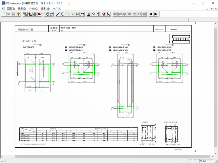
Task: Select the zoom in magnifier tool
Action: click(x=46, y=14)
